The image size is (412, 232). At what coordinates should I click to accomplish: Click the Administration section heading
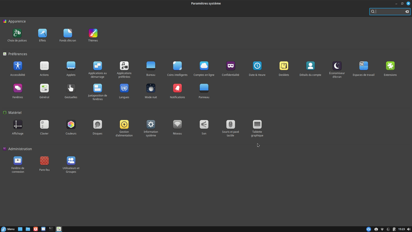(x=20, y=149)
